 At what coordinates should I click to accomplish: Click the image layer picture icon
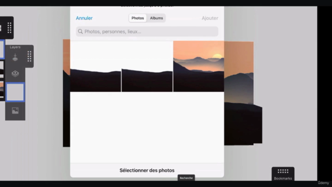click(x=15, y=111)
